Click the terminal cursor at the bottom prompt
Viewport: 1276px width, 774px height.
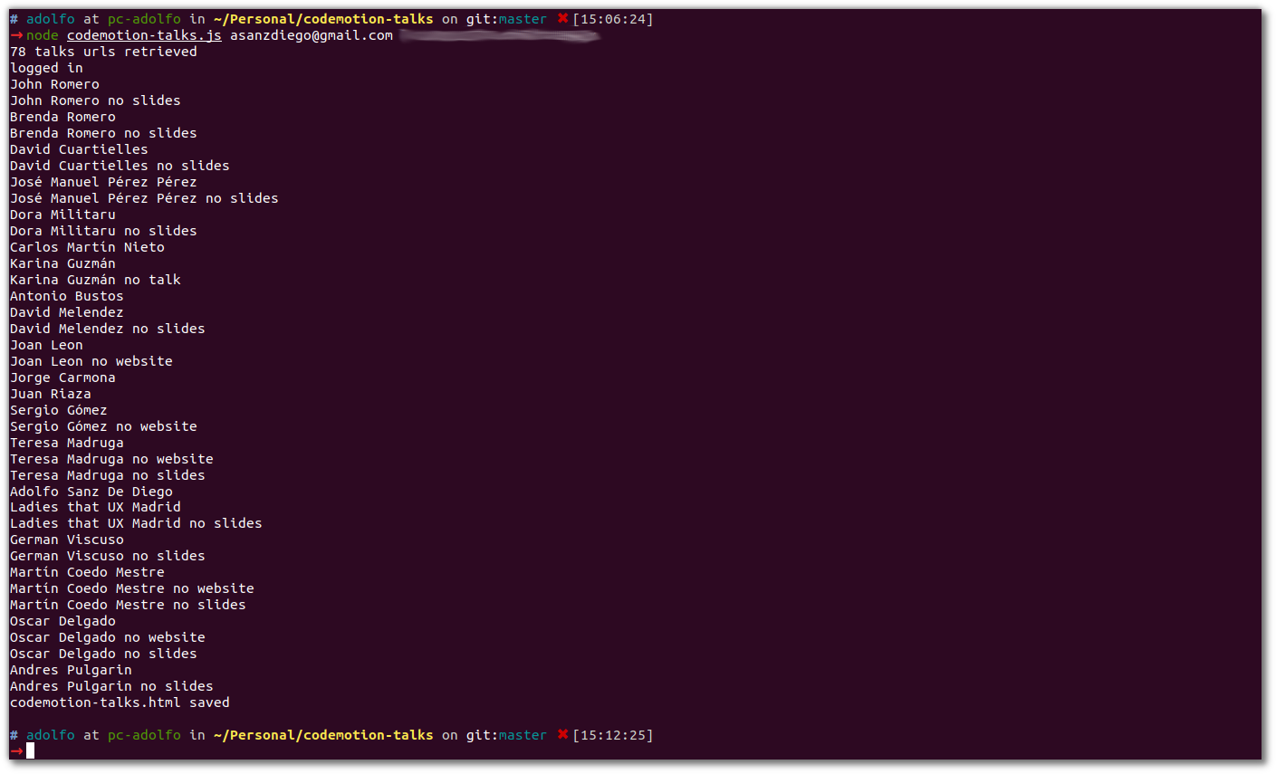(x=30, y=750)
